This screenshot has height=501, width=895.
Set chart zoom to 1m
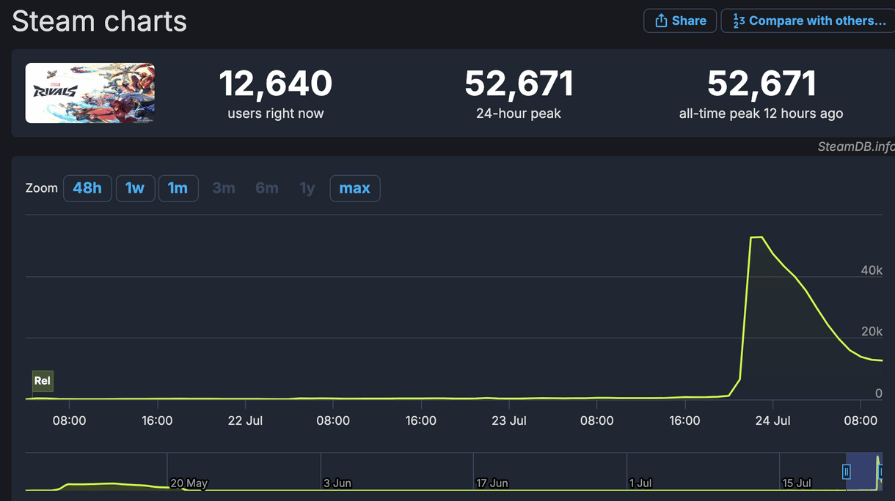(178, 188)
